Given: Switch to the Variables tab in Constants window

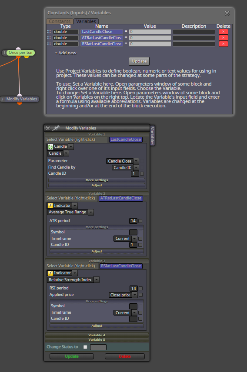Looking at the screenshot, I should point(86,21).
